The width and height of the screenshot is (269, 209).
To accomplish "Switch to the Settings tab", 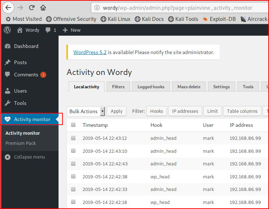I will pyautogui.click(x=222, y=86).
